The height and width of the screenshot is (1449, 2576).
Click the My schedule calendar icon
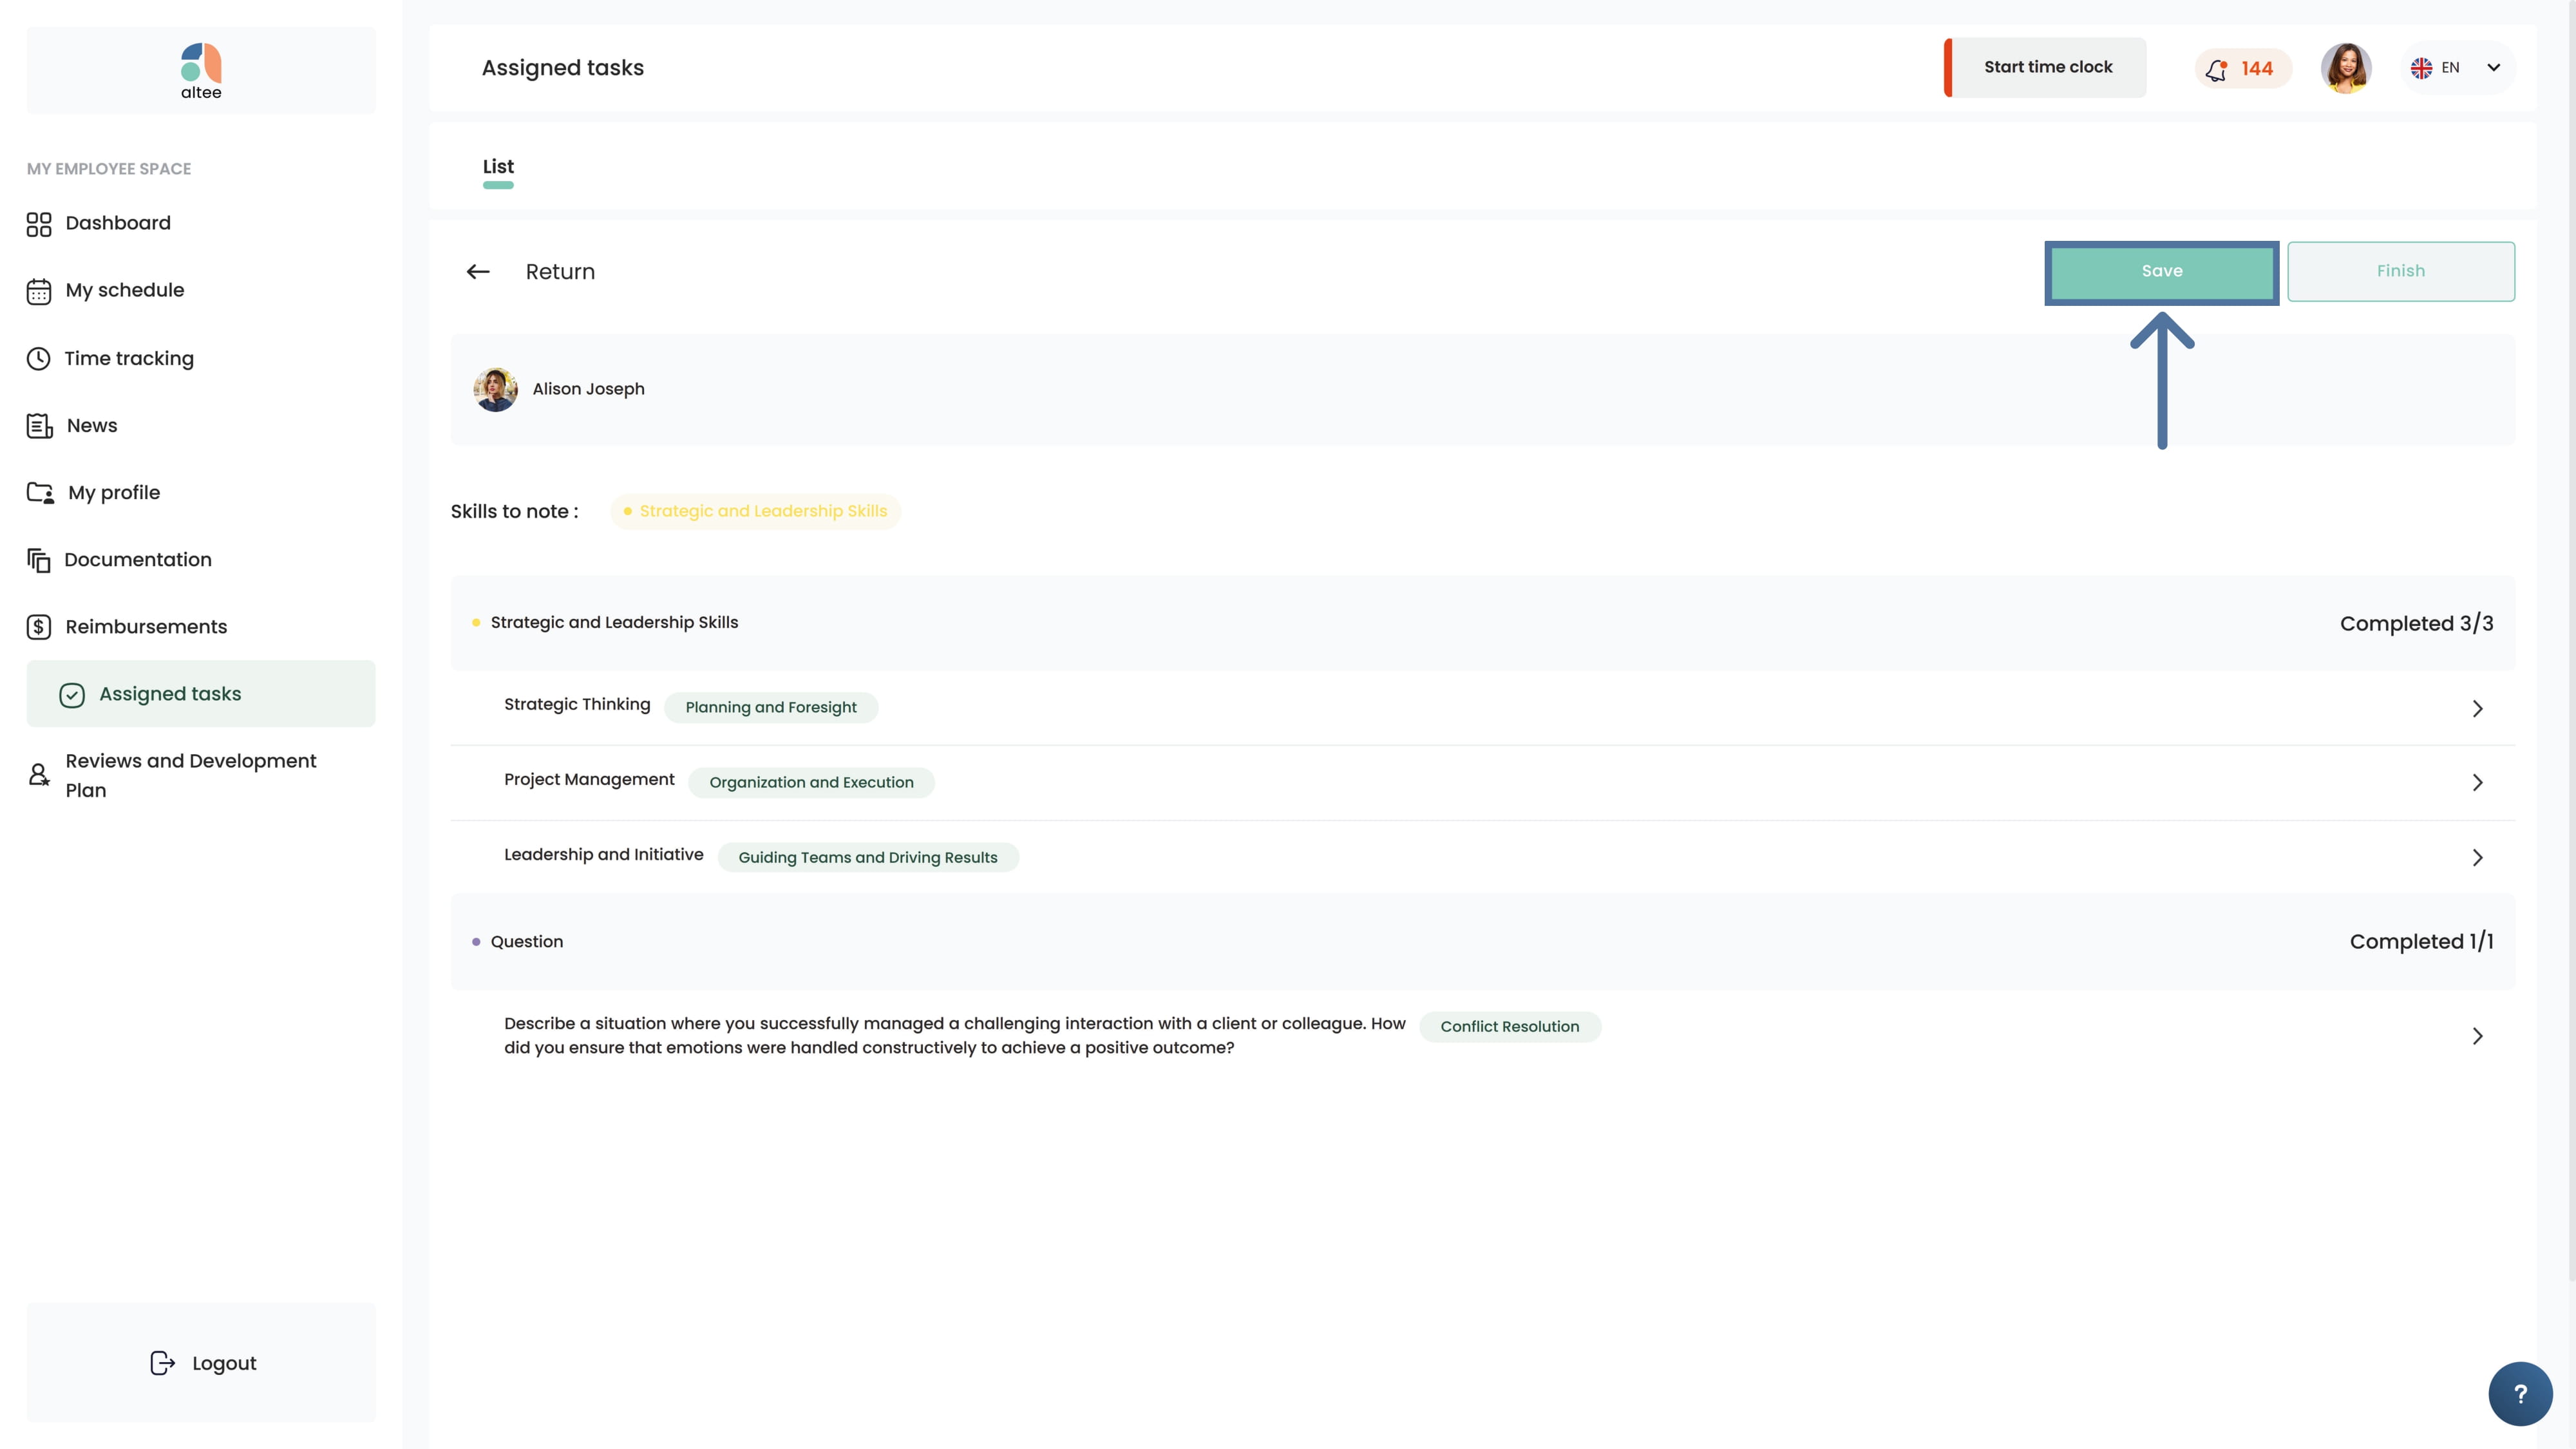pos(39,291)
